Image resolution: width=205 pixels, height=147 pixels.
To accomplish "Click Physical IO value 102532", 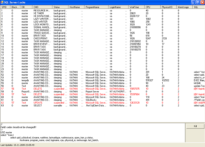I will [165, 80].
